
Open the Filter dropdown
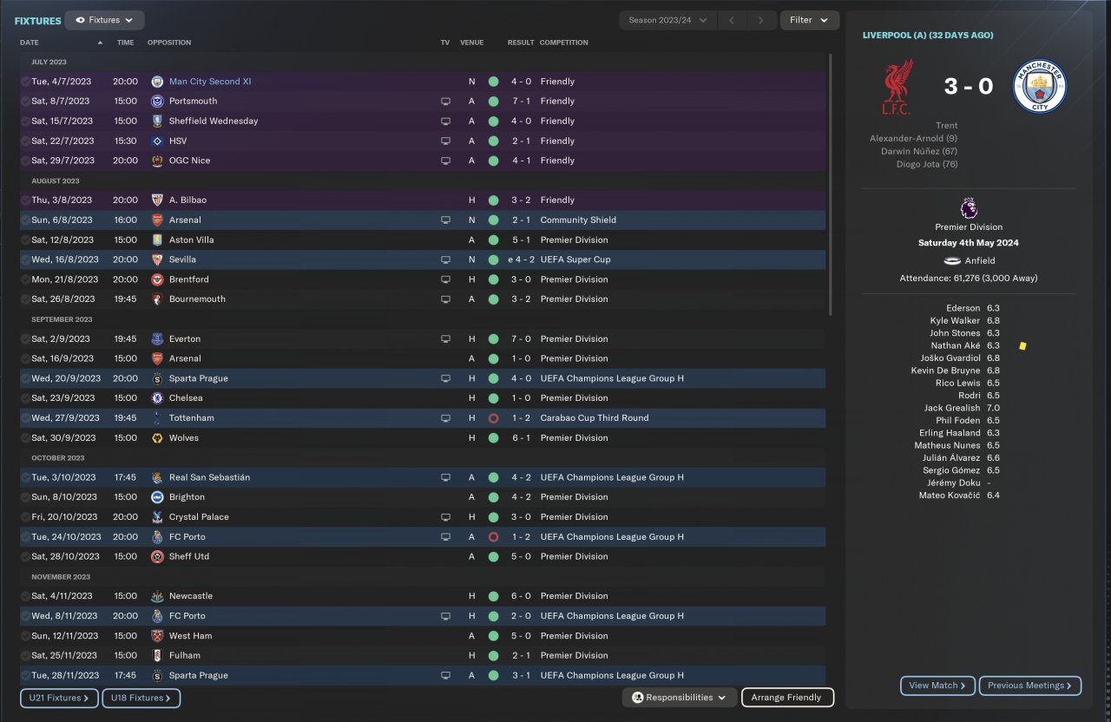pyautogui.click(x=809, y=20)
